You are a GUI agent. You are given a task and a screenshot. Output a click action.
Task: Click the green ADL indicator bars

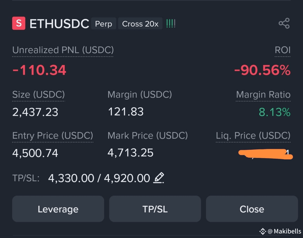pyautogui.click(x=171, y=24)
